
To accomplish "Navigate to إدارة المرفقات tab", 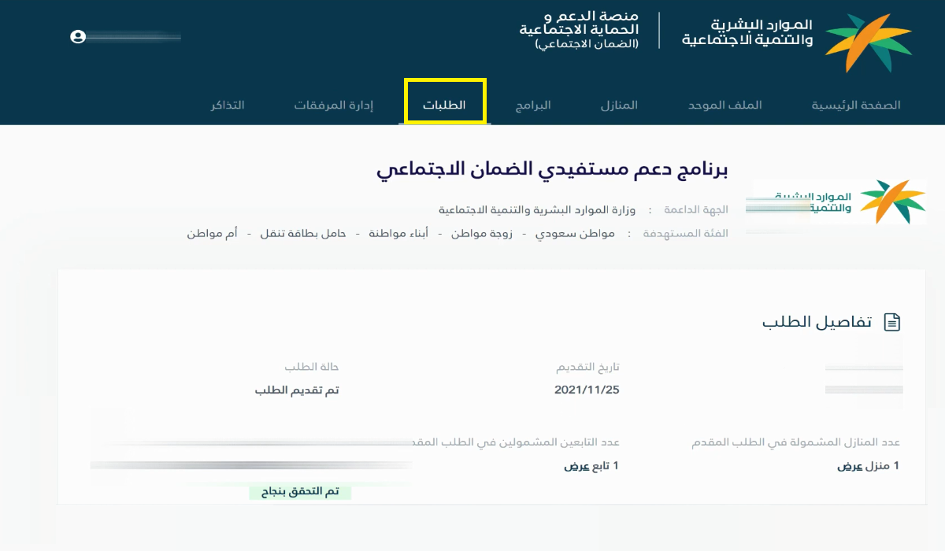I will pyautogui.click(x=333, y=105).
